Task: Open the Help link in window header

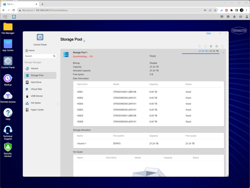Action: tap(209, 33)
